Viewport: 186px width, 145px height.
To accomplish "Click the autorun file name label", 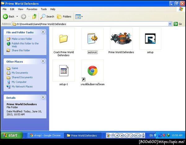I will (x=92, y=52).
